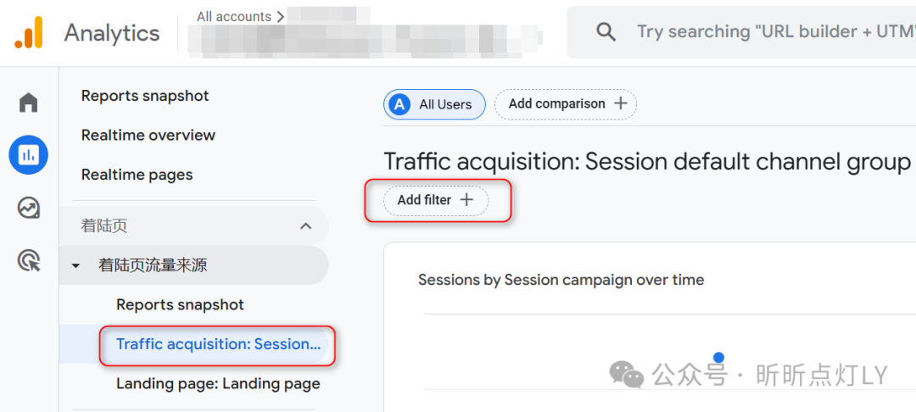Screen dimensions: 916x412
Task: Open the Explore icon in sidebar
Action: coord(29,207)
